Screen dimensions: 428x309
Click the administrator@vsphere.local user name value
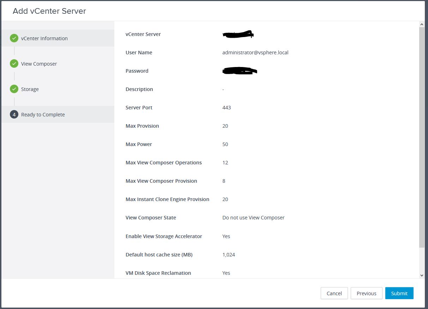tap(255, 53)
